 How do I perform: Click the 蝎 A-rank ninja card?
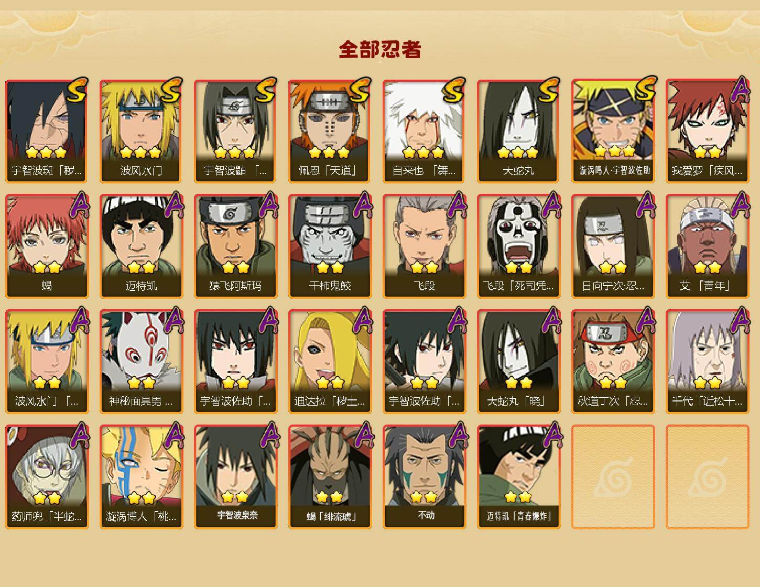point(47,246)
